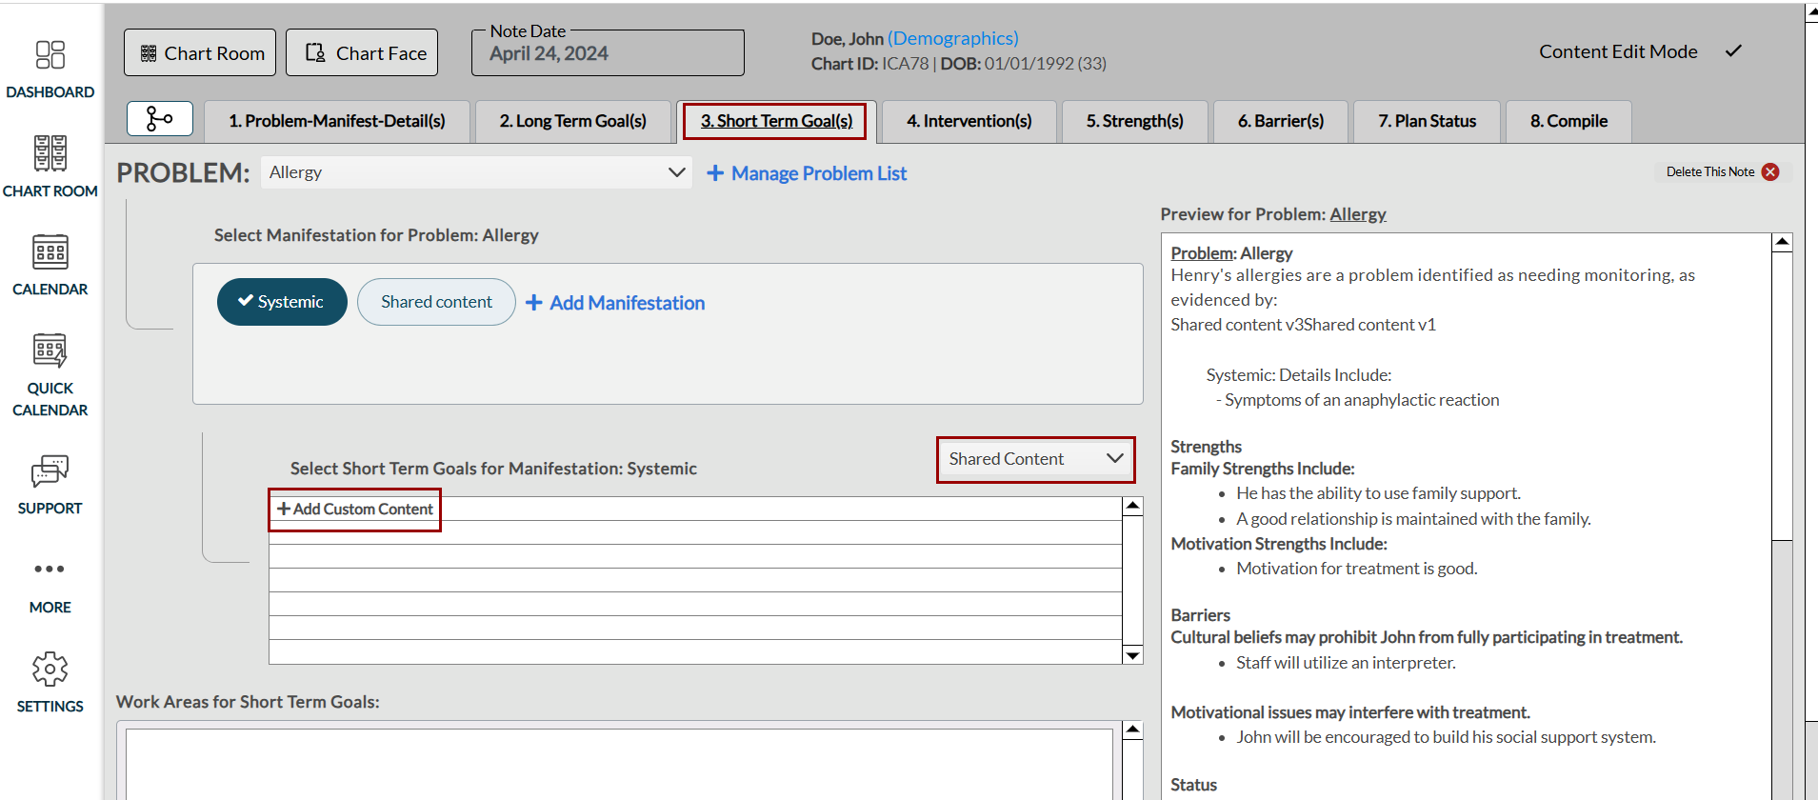Open the Demographics link
This screenshot has width=1818, height=800.
tap(952, 38)
